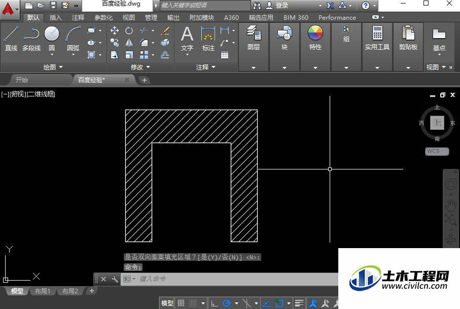Switch to the 布局1 layout tab
Viewport: 460px width, 309px height.
[43, 291]
